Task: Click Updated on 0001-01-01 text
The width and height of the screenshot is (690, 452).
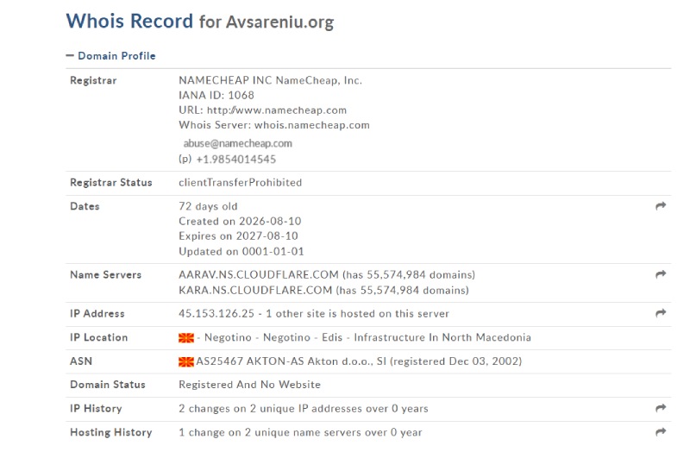Action: [x=241, y=251]
